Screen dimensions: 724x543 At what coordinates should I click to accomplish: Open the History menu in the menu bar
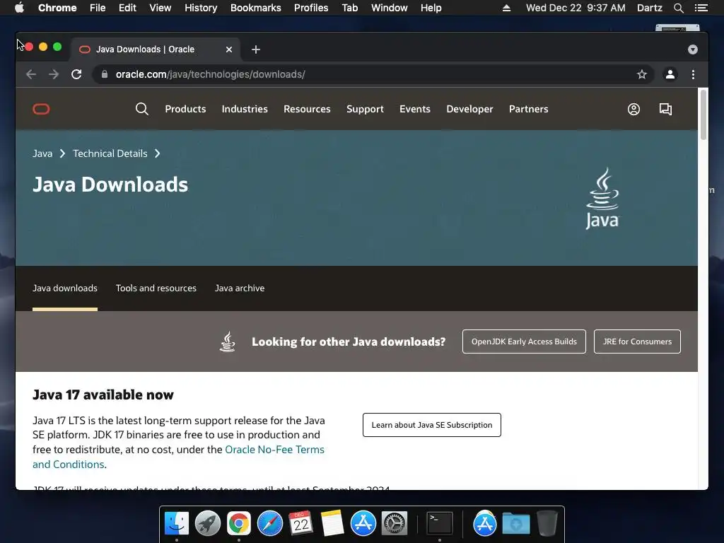pos(201,8)
